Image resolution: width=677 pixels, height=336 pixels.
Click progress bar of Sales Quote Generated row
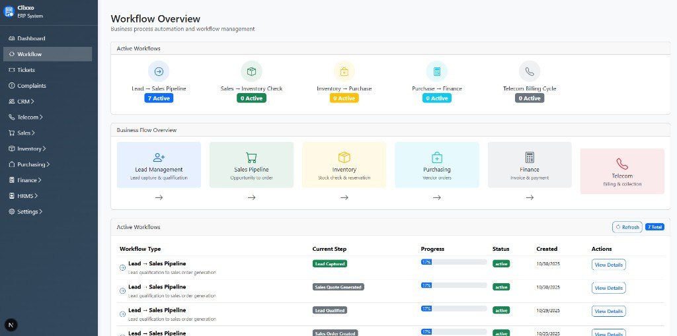click(x=454, y=285)
